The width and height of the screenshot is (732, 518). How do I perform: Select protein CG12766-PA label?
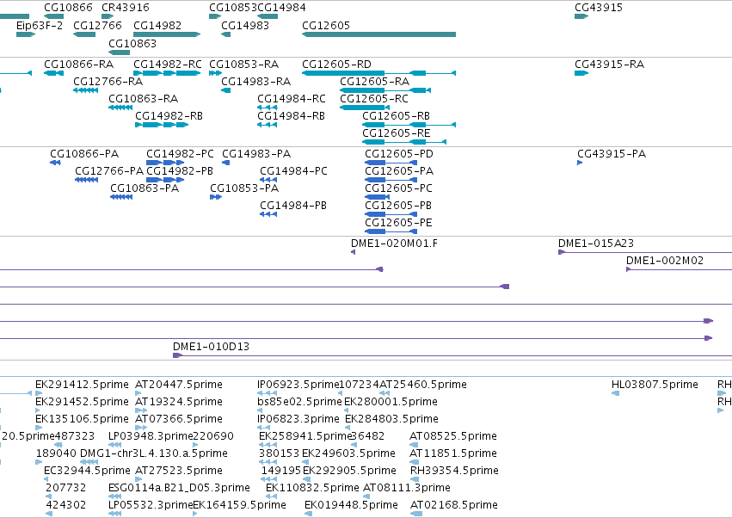point(109,171)
